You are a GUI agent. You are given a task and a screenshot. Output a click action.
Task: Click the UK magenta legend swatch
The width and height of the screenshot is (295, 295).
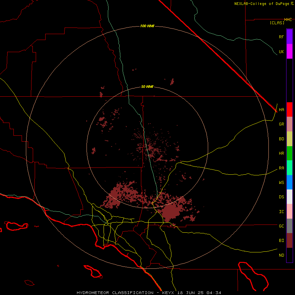pyautogui.click(x=289, y=51)
